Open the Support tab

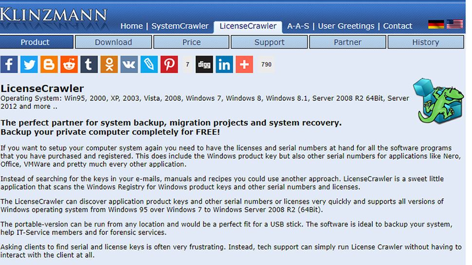tap(270, 42)
